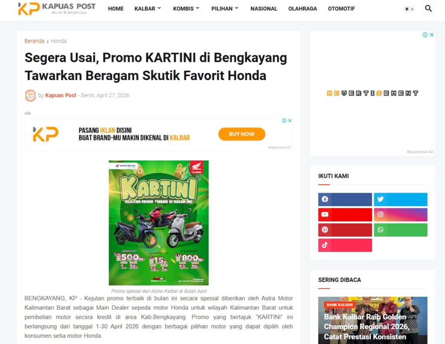Open the search icon in header
Viewport: 445px width, 344px height.
pyautogui.click(x=428, y=9)
